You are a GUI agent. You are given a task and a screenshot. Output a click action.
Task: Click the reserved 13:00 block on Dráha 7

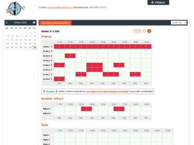81,74
